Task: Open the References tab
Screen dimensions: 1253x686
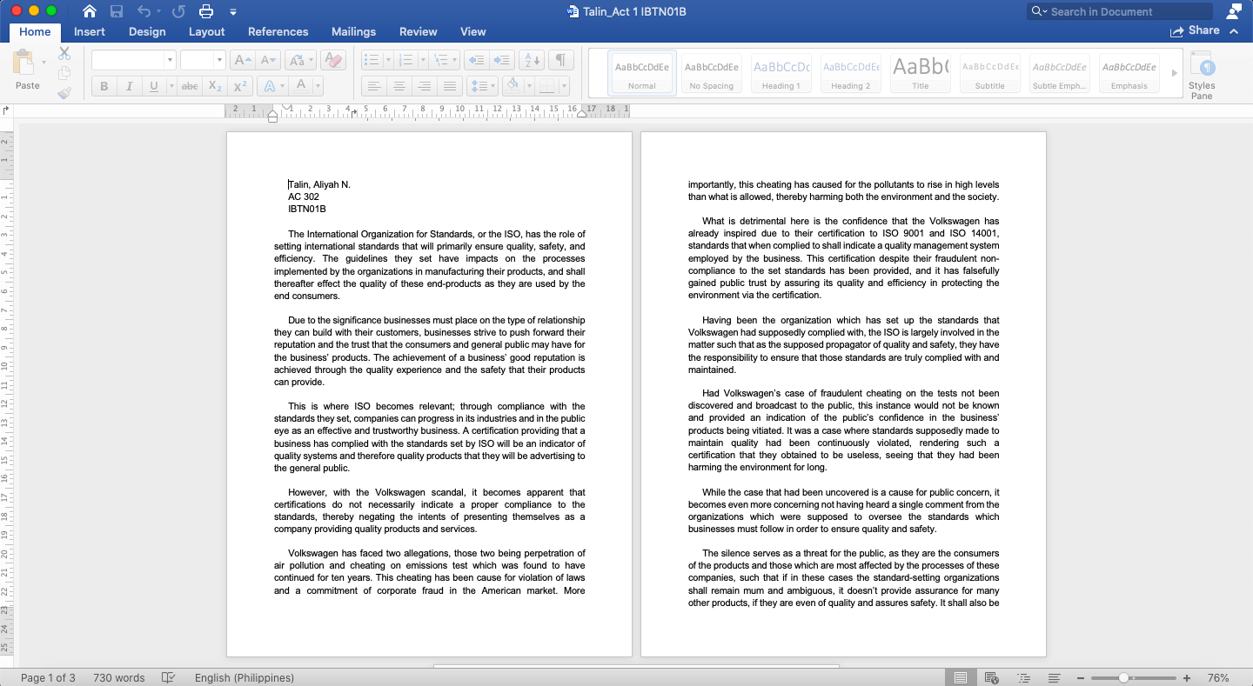Action: click(x=278, y=31)
